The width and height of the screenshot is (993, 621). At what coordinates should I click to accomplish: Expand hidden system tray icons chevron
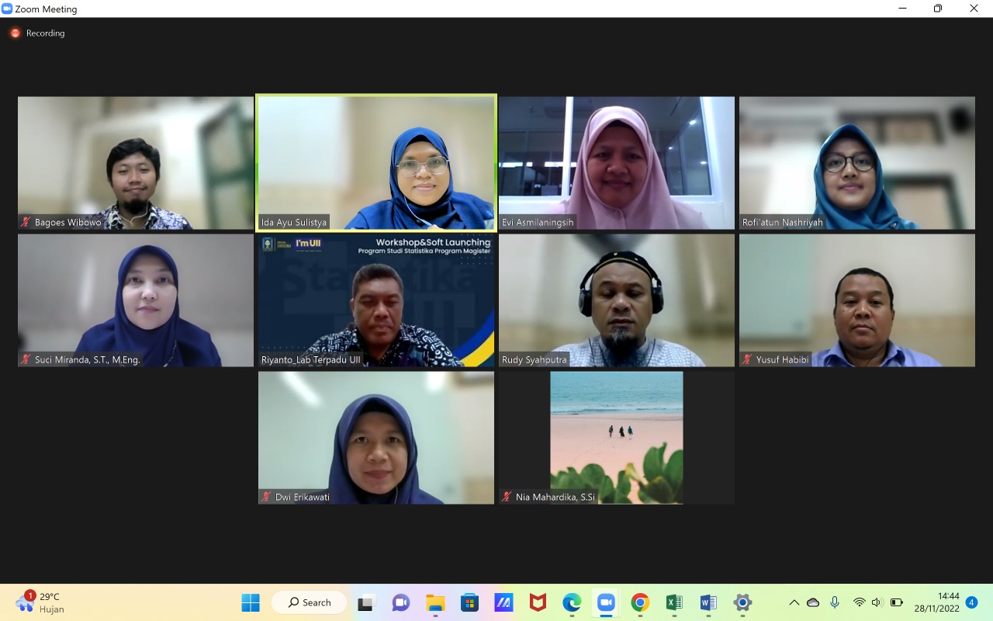(x=794, y=602)
